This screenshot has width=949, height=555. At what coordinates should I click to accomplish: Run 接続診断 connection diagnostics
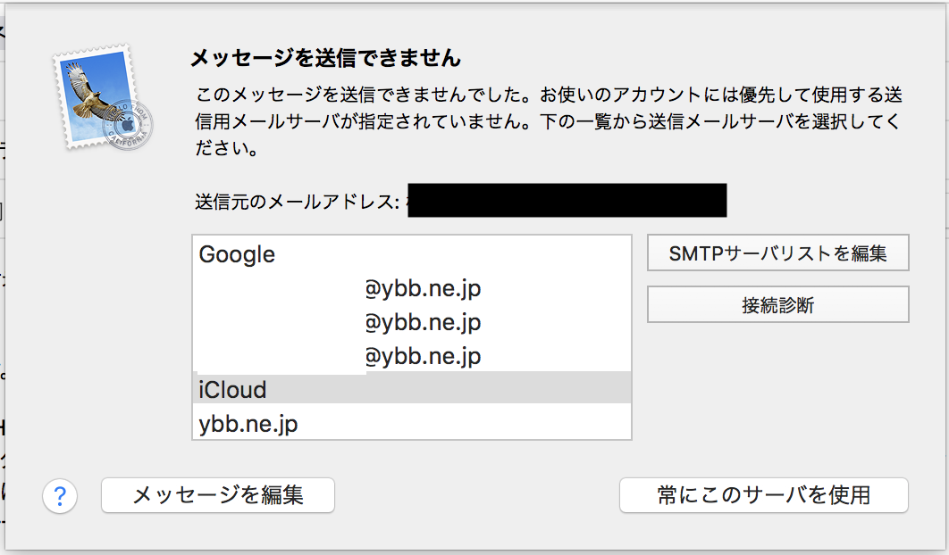pyautogui.click(x=777, y=304)
